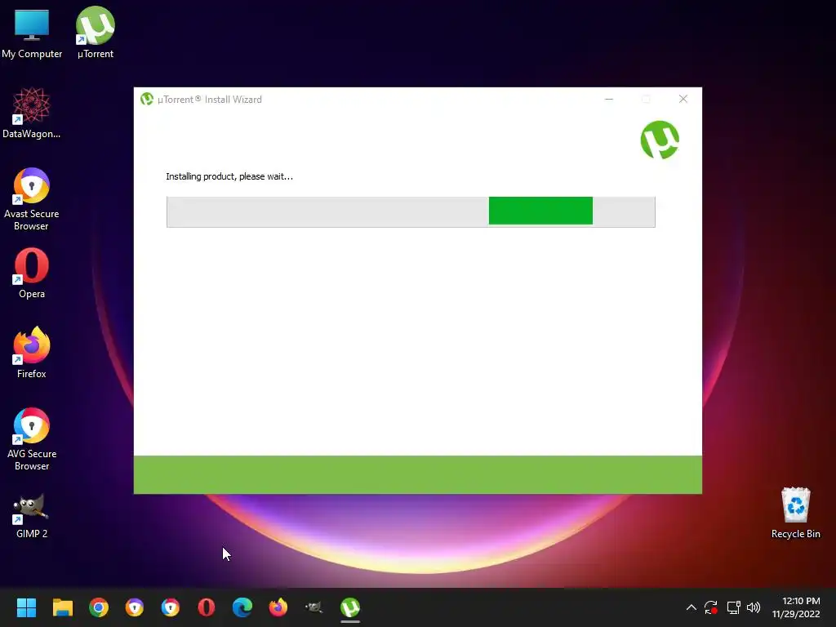Click the installation progress bar

click(x=411, y=211)
